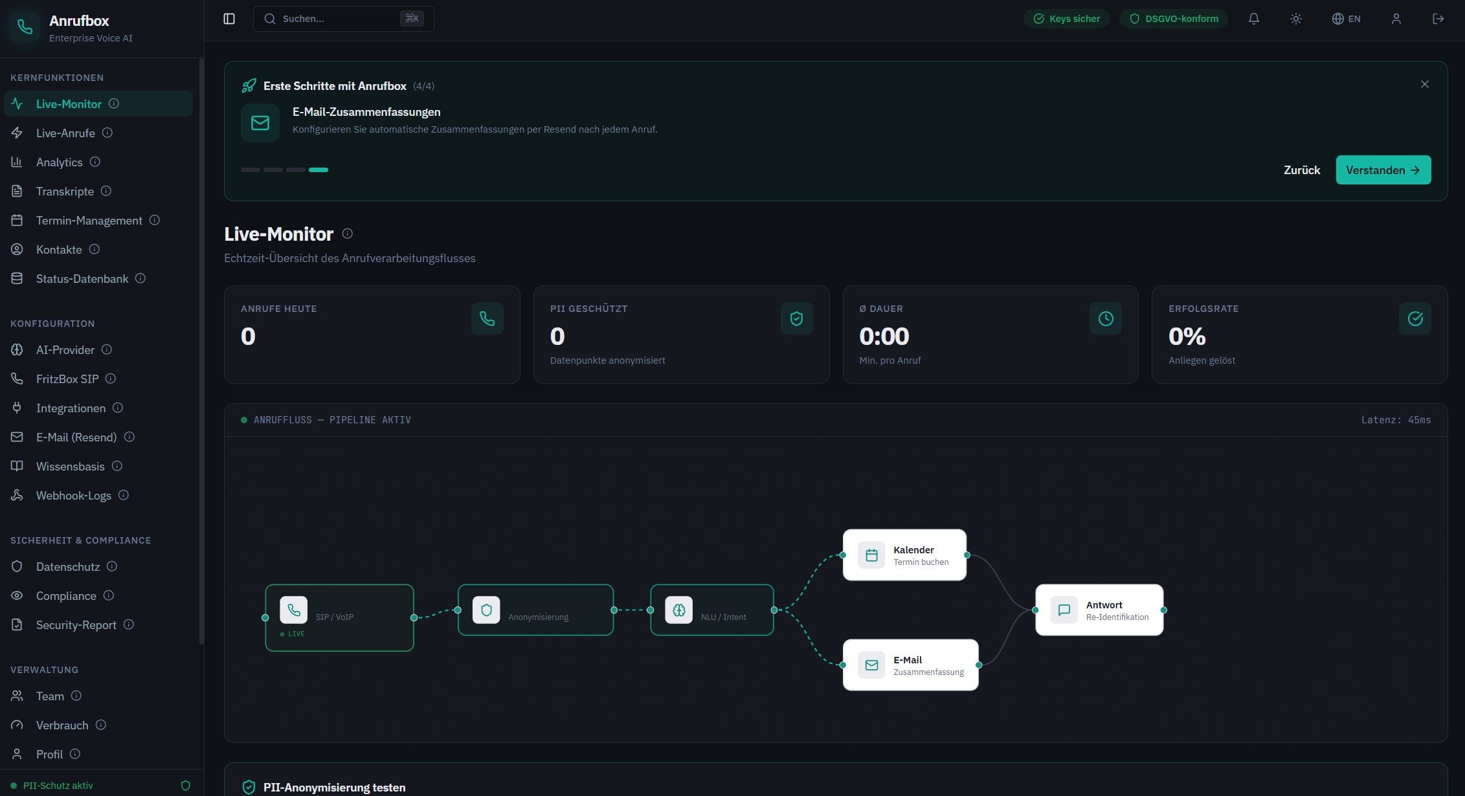This screenshot has height=796, width=1465.
Task: Click the Verbrauch gauge icon
Action: [x=17, y=725]
